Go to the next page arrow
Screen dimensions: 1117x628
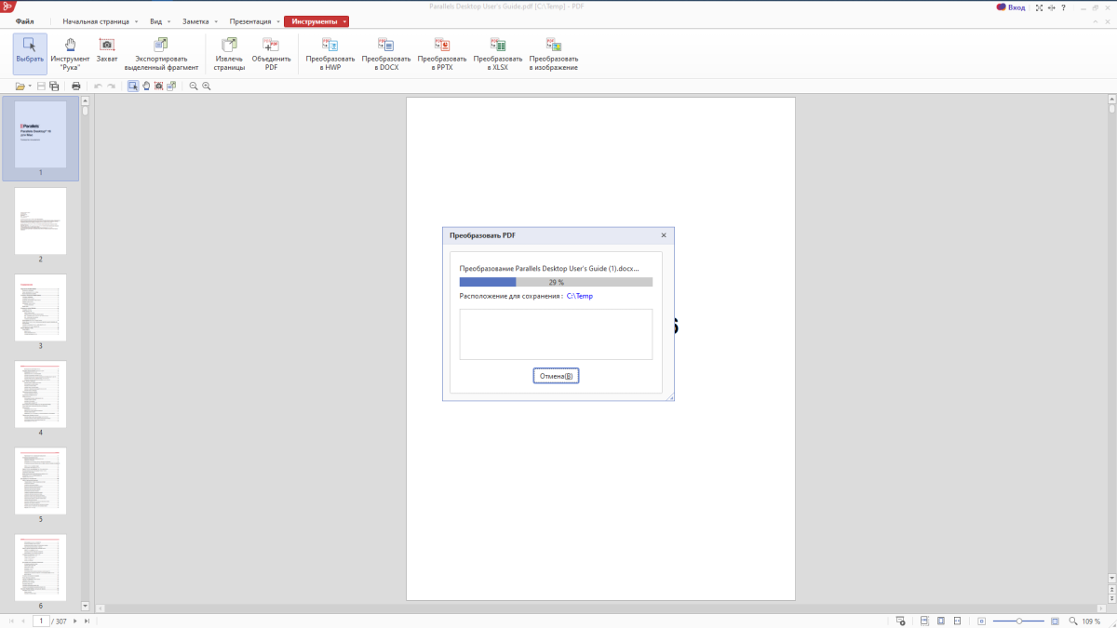[x=75, y=621]
